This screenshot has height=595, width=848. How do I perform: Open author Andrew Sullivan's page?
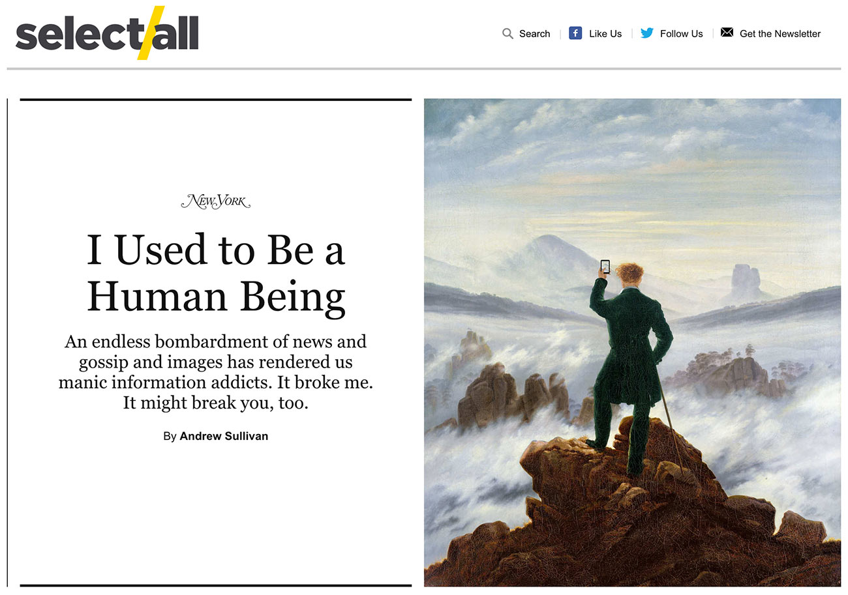(x=224, y=436)
